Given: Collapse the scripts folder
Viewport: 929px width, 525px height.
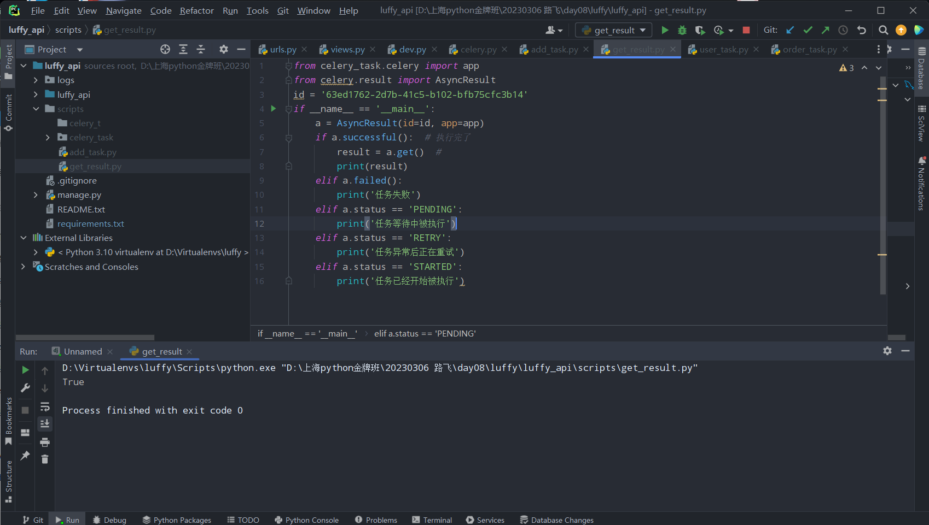Looking at the screenshot, I should (36, 109).
